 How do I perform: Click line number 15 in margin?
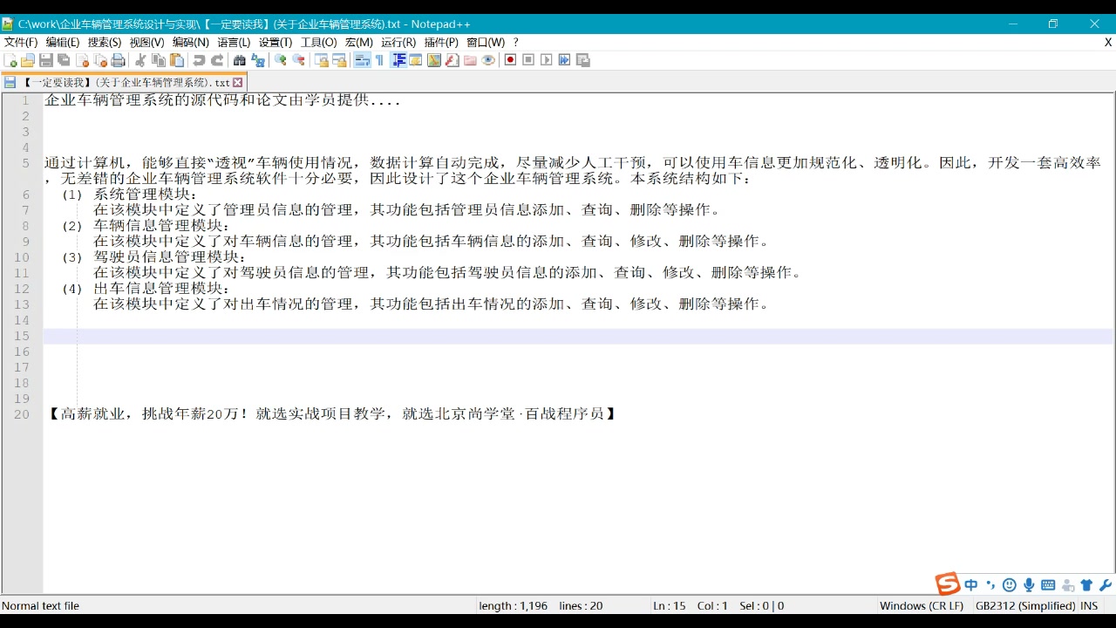[22, 336]
